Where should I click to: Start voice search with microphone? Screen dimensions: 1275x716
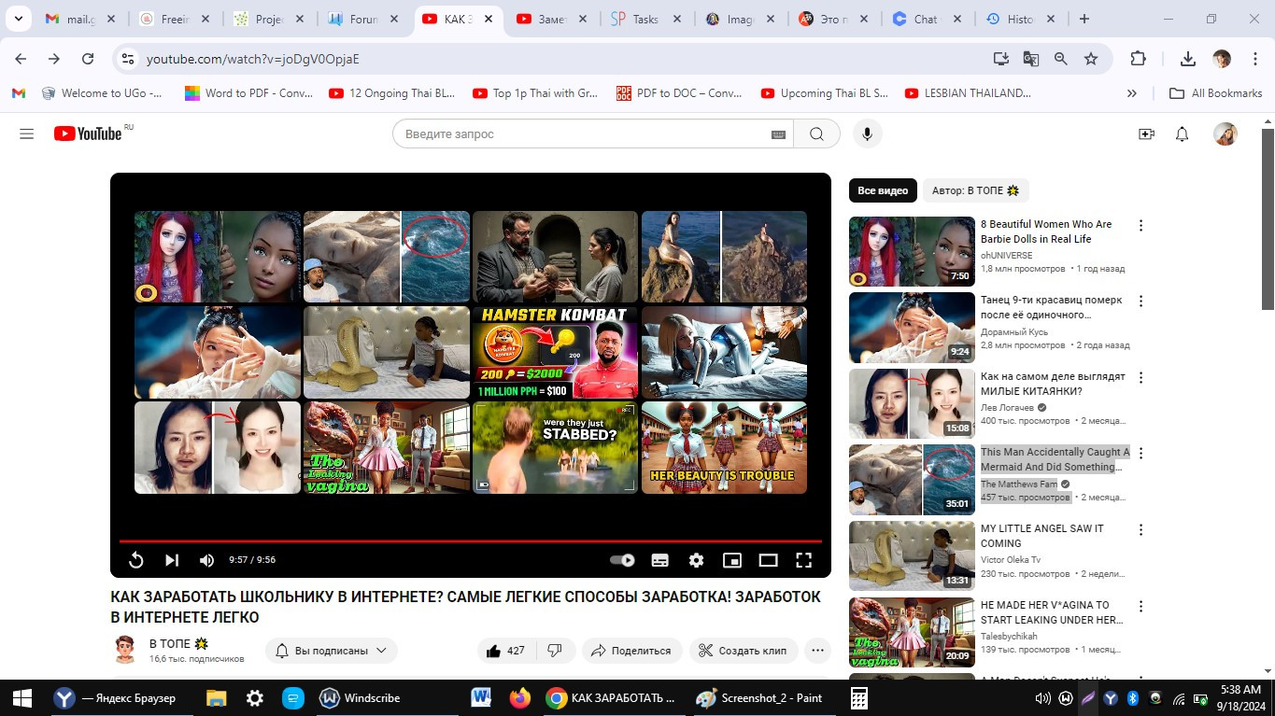click(x=867, y=134)
